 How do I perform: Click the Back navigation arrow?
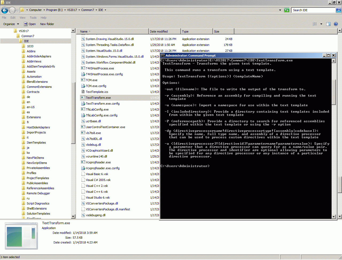click(x=5, y=10)
